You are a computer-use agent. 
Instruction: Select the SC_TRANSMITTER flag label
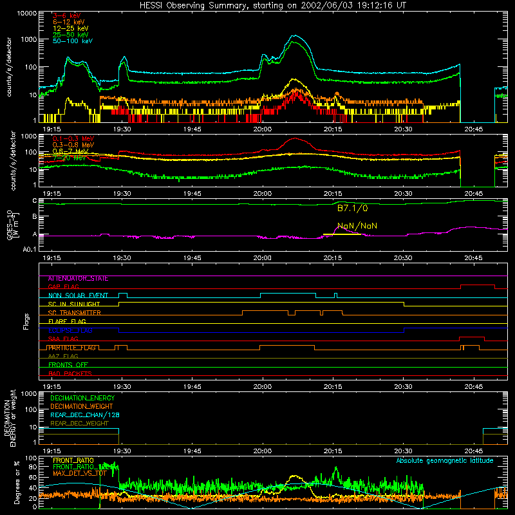pos(75,313)
